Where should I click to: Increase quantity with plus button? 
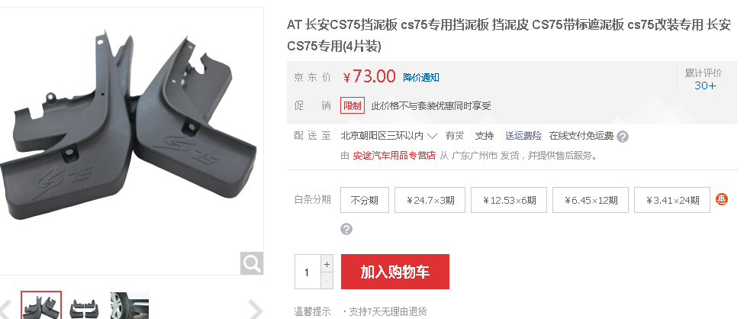click(327, 264)
